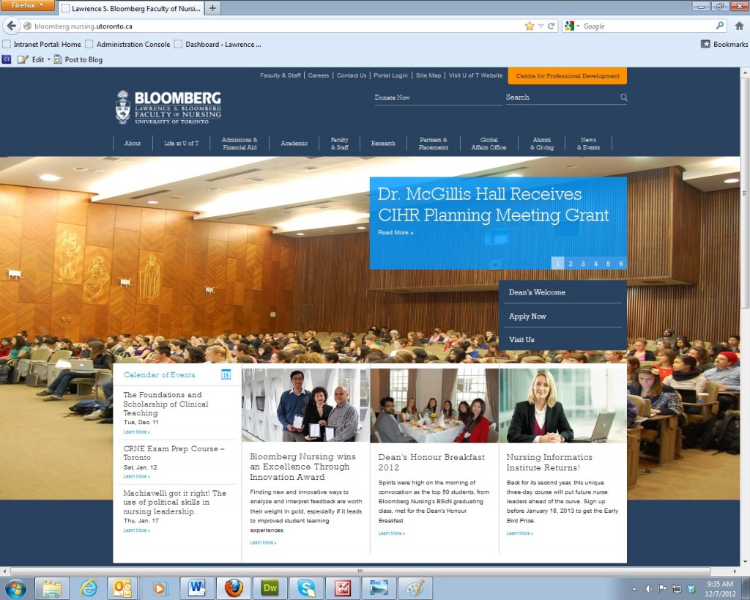Viewport: 750px width, 600px height.
Task: Open the Intranet Portal: Home bookmark
Action: click(42, 44)
